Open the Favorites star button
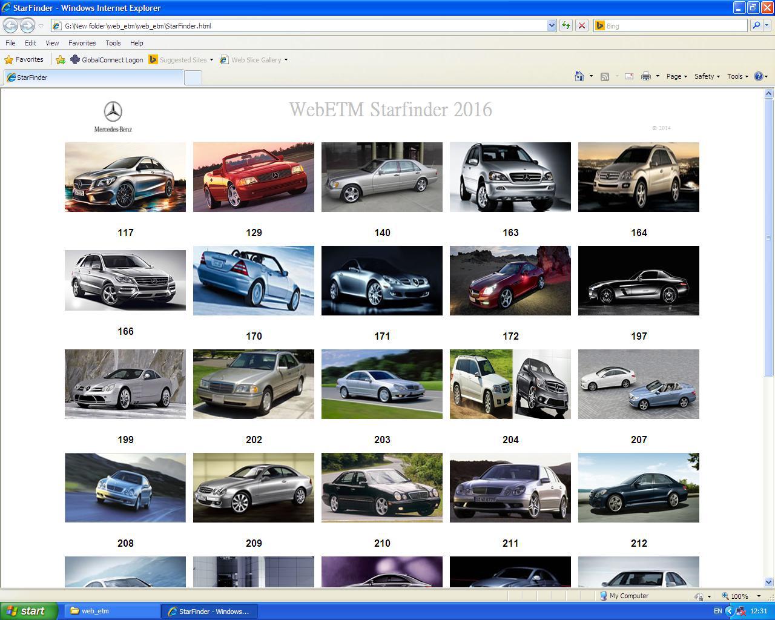775x620 pixels. click(x=24, y=59)
